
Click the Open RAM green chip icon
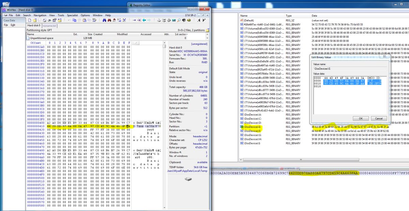(174, 20)
